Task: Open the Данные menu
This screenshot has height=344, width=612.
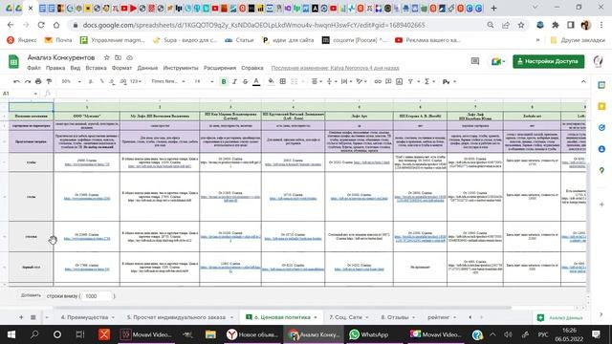Action: click(x=147, y=68)
